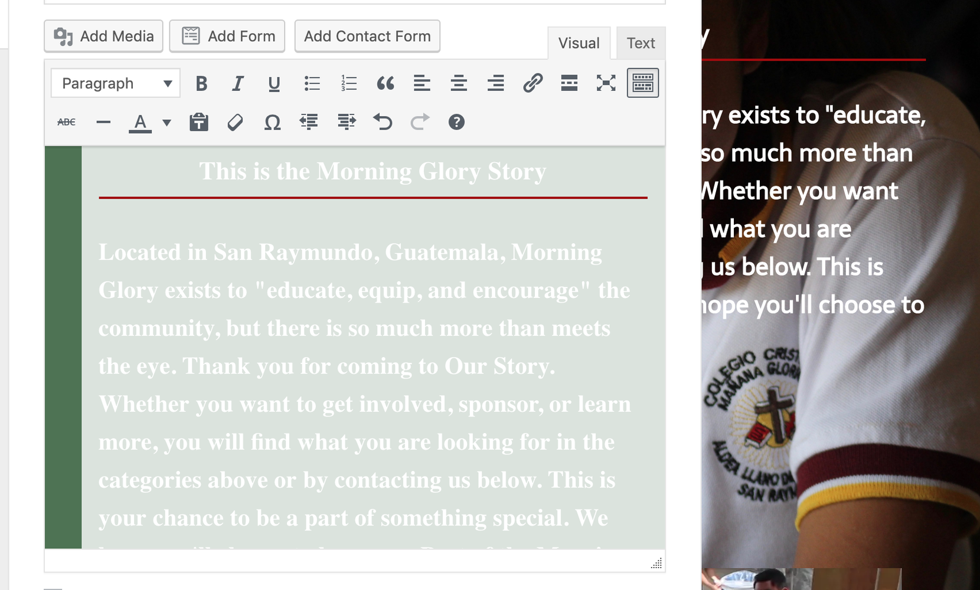This screenshot has height=590, width=980.
Task: Toggle the second toolbar row
Action: (x=642, y=83)
